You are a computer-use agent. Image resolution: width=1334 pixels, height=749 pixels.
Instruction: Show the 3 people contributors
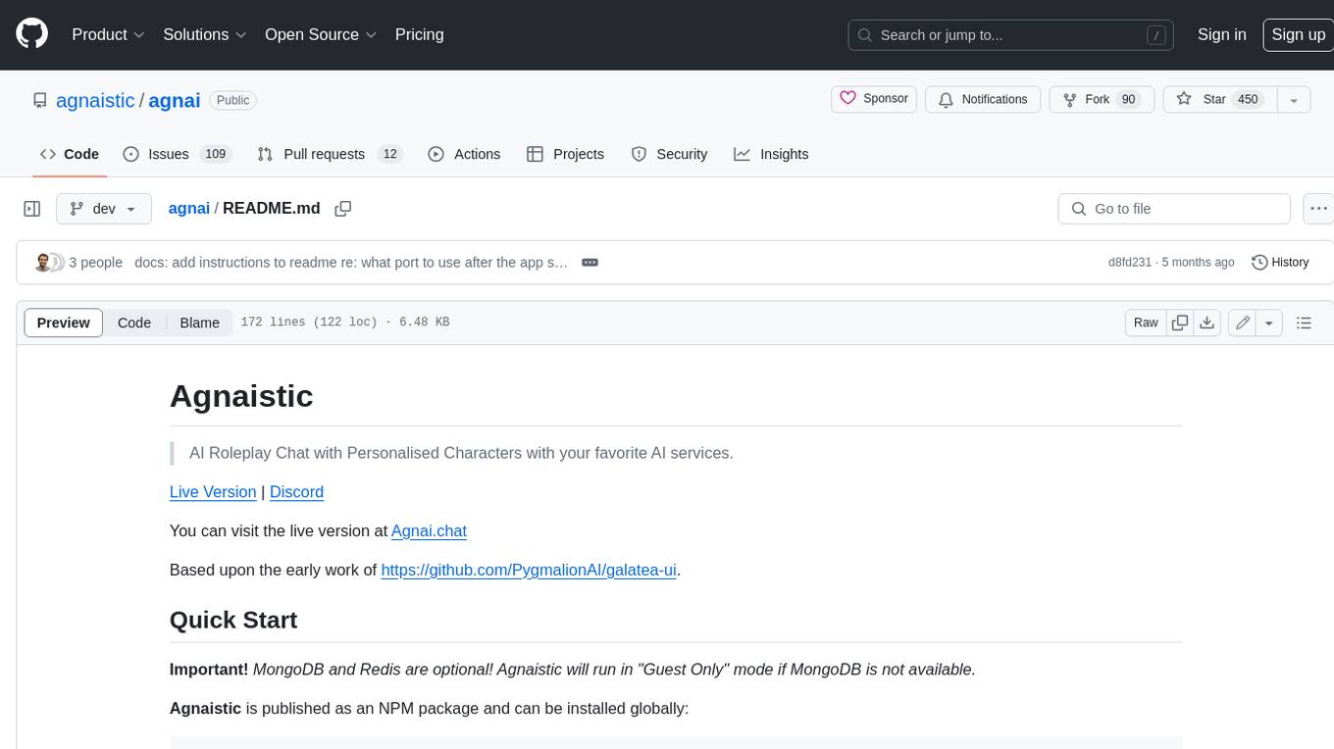(x=95, y=263)
